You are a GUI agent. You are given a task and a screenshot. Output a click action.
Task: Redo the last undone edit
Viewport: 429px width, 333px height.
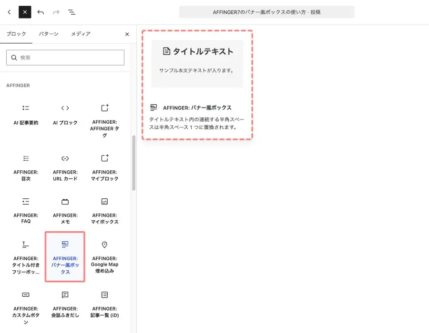56,12
